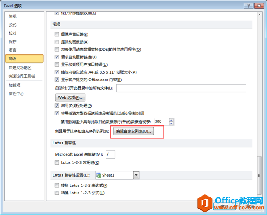Image resolution: width=267 pixels, height=215 pixels.
Task: Check 显示加载项用户接口错误 option
Action: click(x=57, y=65)
